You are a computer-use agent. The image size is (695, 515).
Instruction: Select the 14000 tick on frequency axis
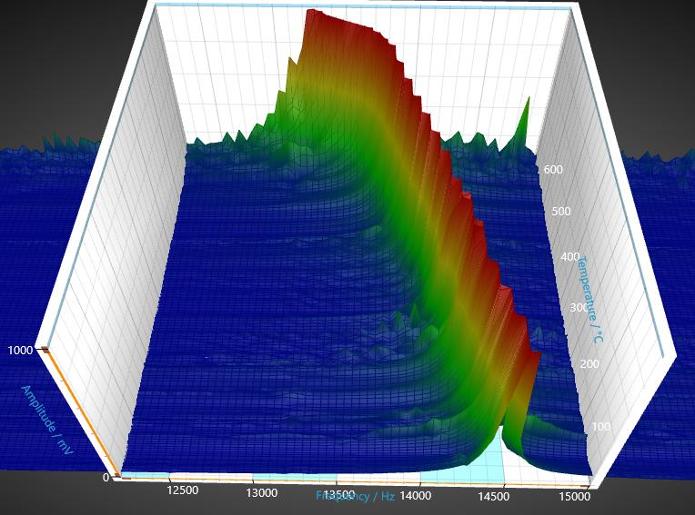(x=416, y=496)
